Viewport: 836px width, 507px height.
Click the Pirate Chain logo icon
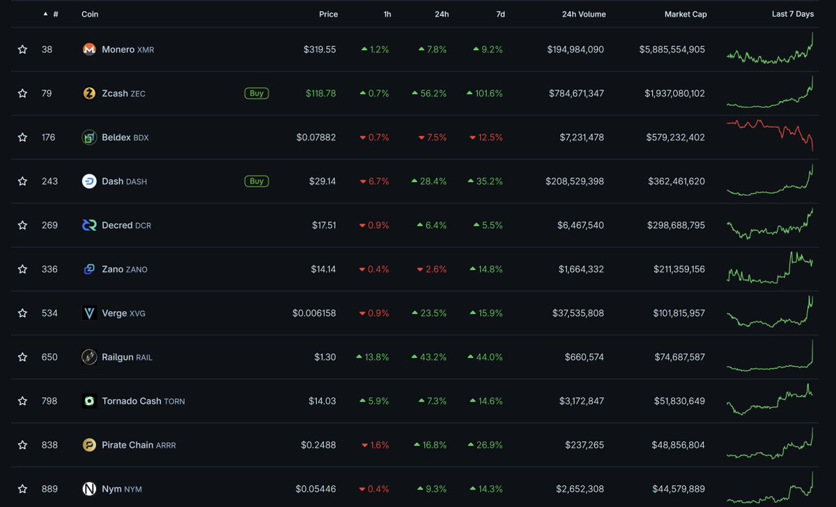(x=89, y=445)
